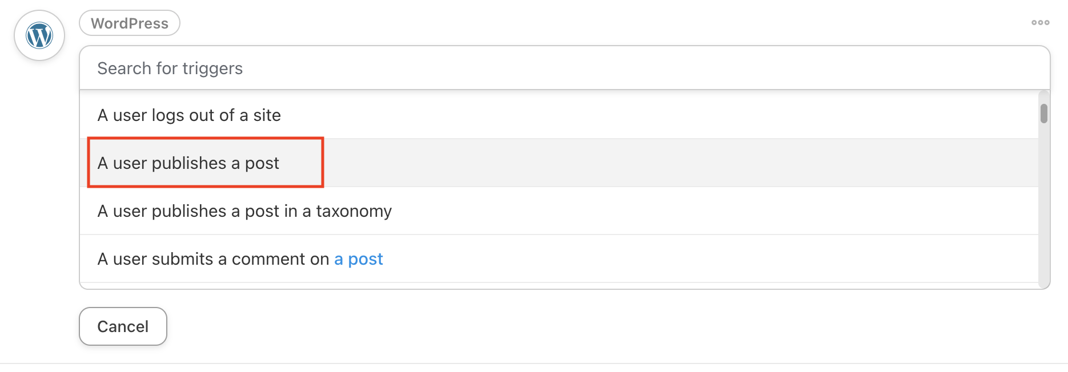Image resolution: width=1068 pixels, height=372 pixels.
Task: Click the blue "a post" link
Action: tap(358, 259)
